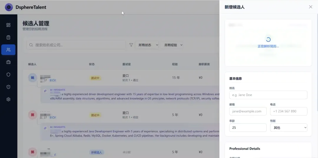Click the 面试中 badge in 姚 row
This screenshot has height=158, width=318.
pyautogui.click(x=95, y=78)
